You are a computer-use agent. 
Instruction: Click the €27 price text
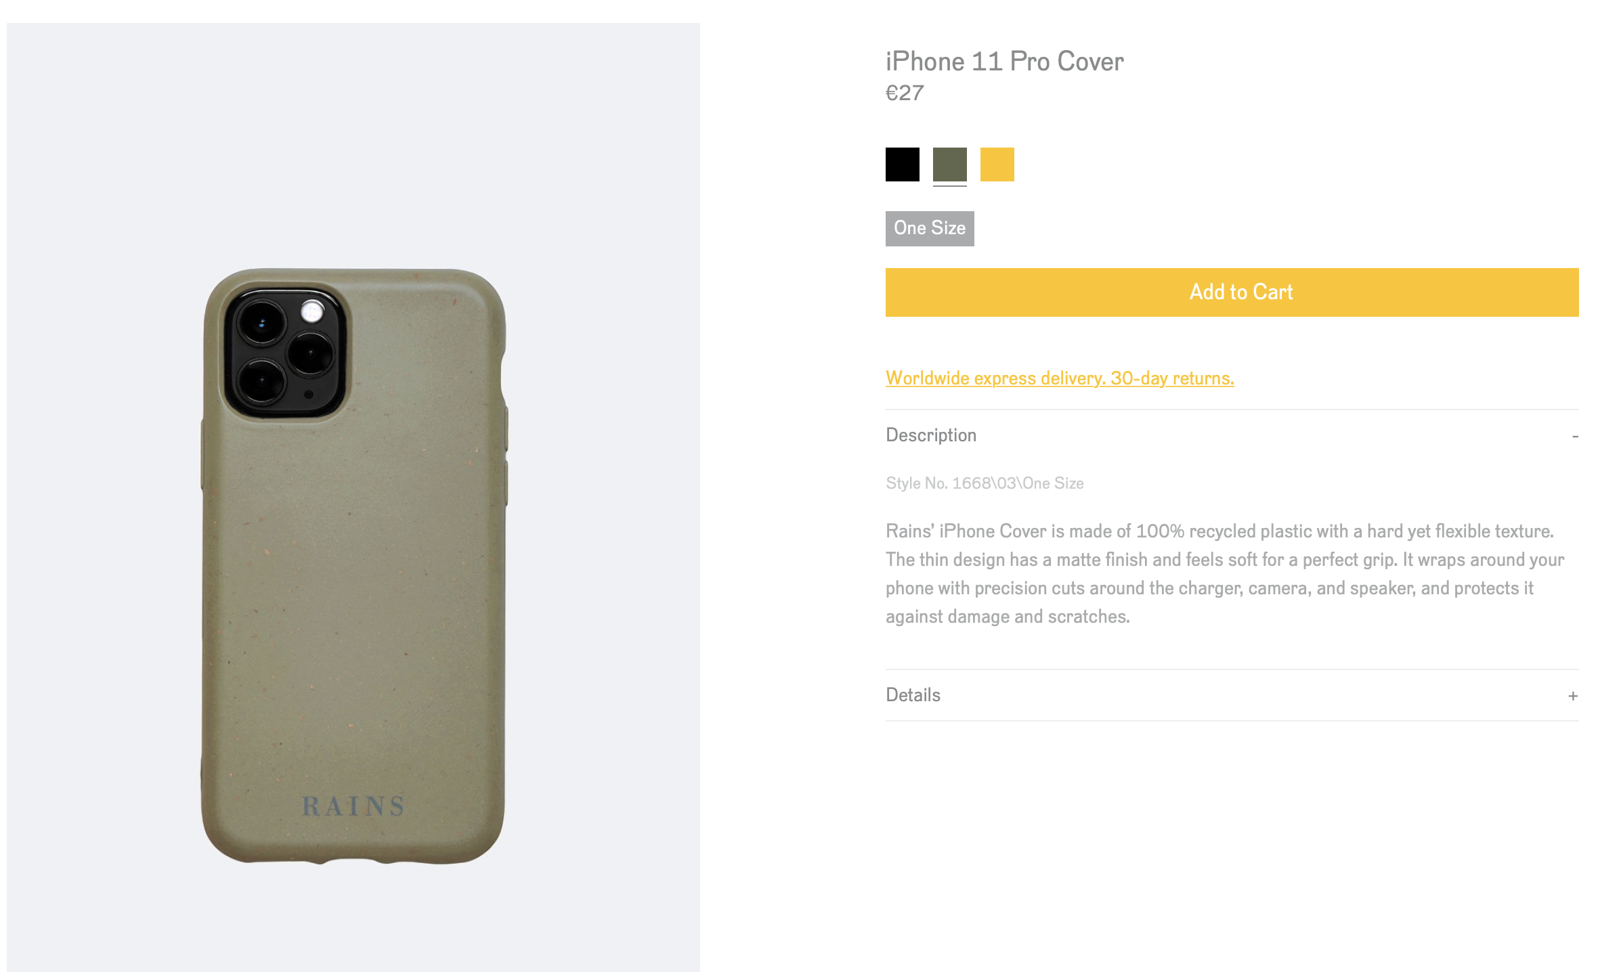(905, 93)
